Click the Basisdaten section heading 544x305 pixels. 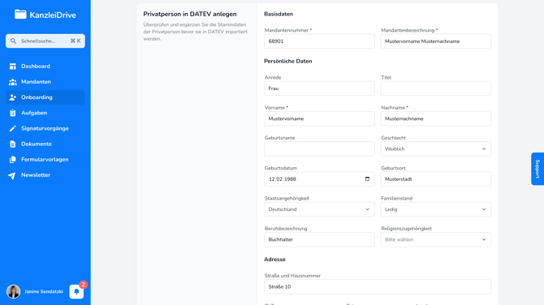pos(278,14)
